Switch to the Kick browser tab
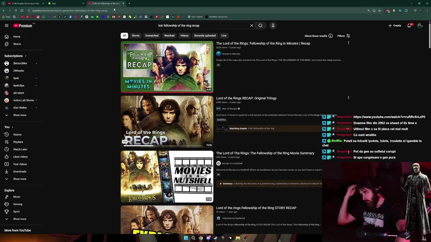Screen dimensions: 431x242 pyautogui.click(x=66, y=3)
